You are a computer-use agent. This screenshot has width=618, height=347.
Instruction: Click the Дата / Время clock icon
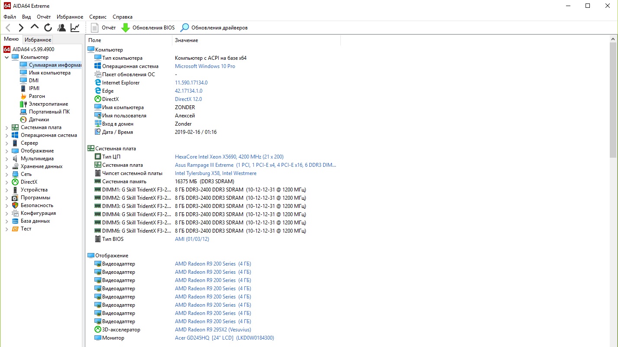[x=98, y=132]
